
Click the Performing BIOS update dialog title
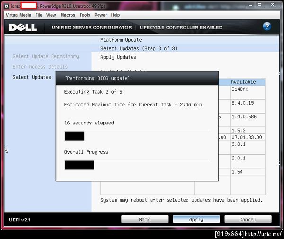pos(98,78)
